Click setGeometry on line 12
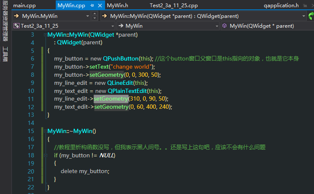Image resolution: width=314 pixels, height=194 pixels. [111, 107]
